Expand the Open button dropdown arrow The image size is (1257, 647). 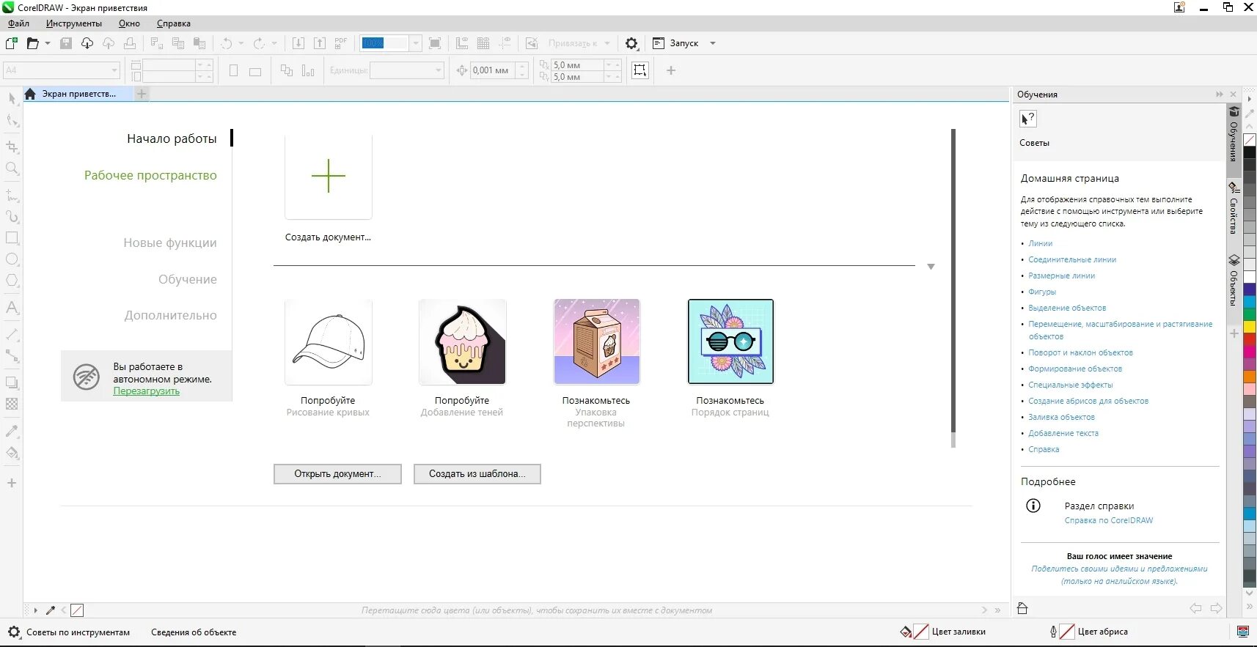48,43
